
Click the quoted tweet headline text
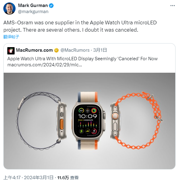click(82, 59)
